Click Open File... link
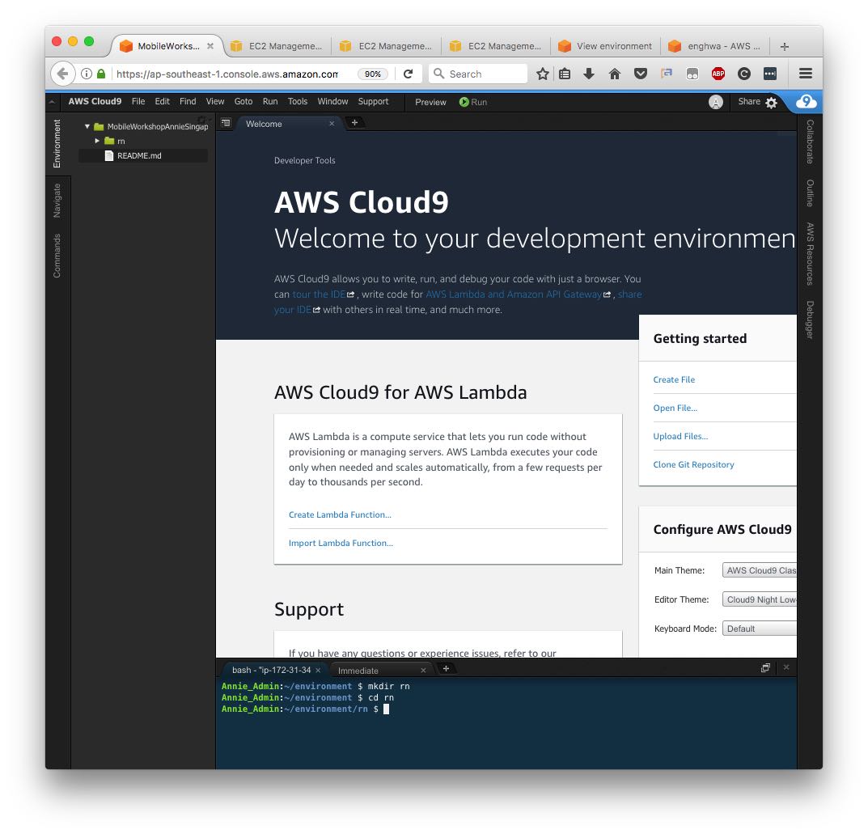The image size is (868, 834). click(x=675, y=408)
